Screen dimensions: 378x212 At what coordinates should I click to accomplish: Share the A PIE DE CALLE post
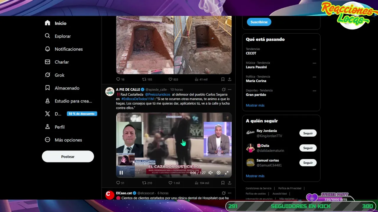pos(229,183)
